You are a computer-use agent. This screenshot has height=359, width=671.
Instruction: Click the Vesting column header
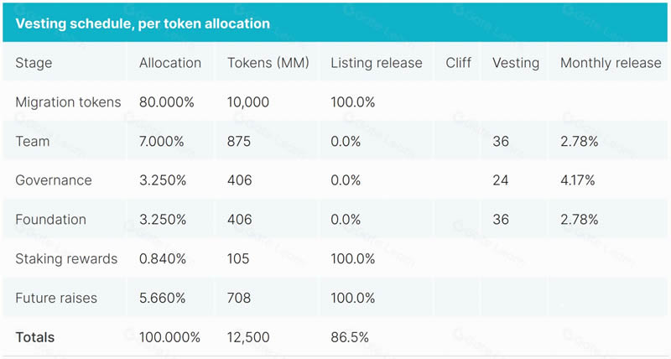516,63
